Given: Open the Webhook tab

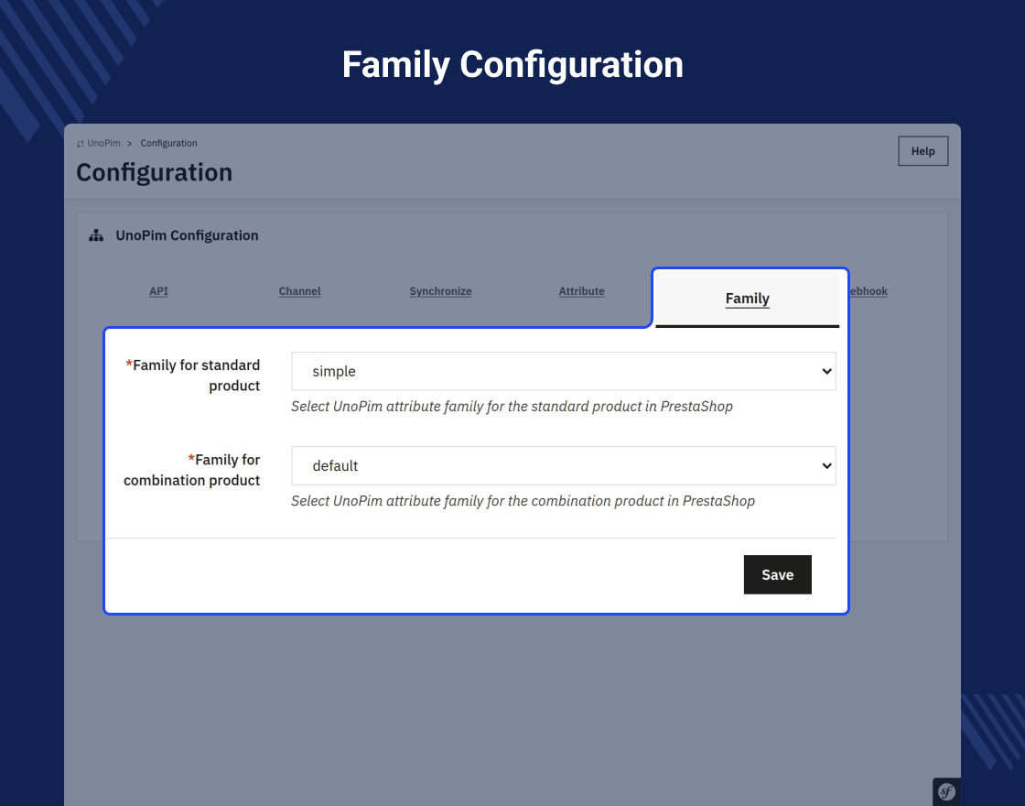Looking at the screenshot, I should pos(869,291).
